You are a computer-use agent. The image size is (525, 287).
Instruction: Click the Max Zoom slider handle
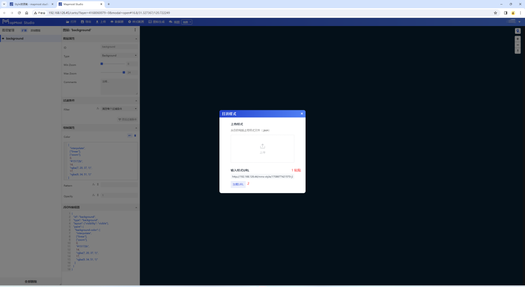[x=124, y=73]
